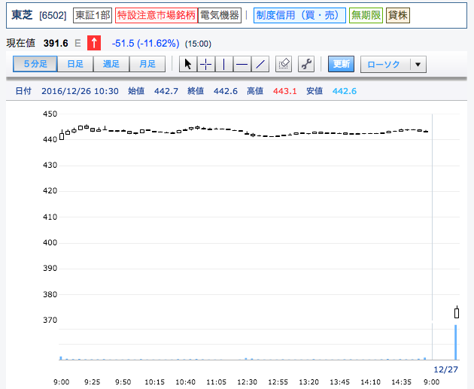Click the 安値 value 442.6
The height and width of the screenshot is (389, 474).
pyautogui.click(x=345, y=91)
